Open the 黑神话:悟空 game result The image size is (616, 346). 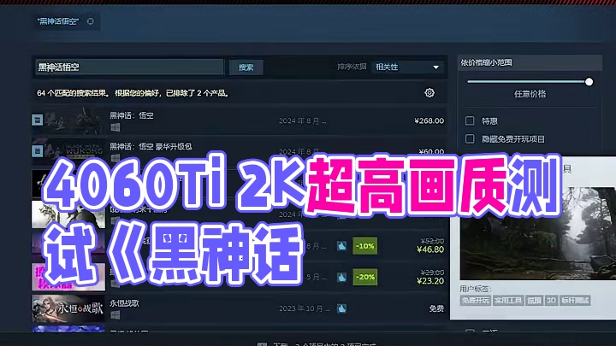click(x=239, y=120)
